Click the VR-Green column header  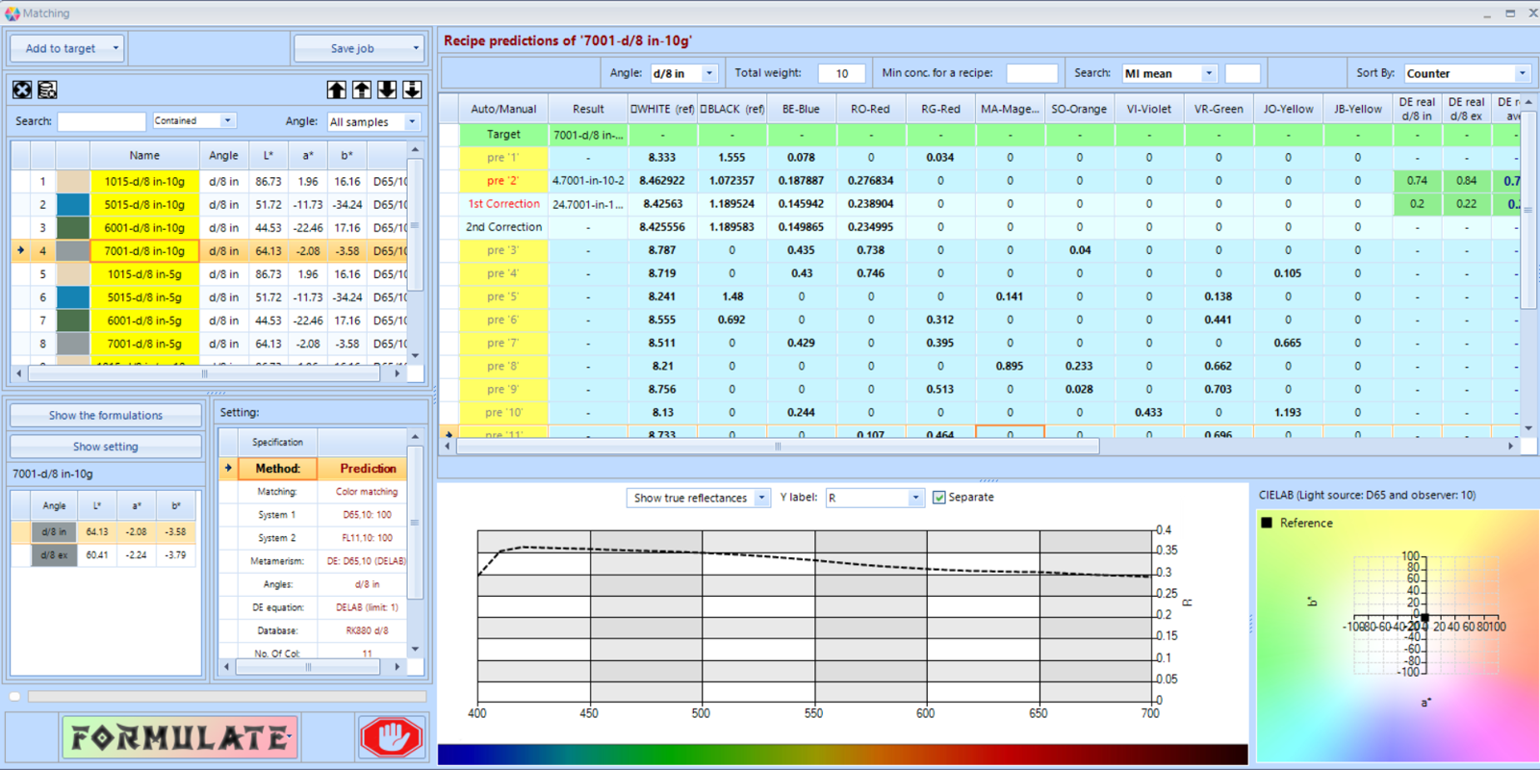(x=1219, y=109)
